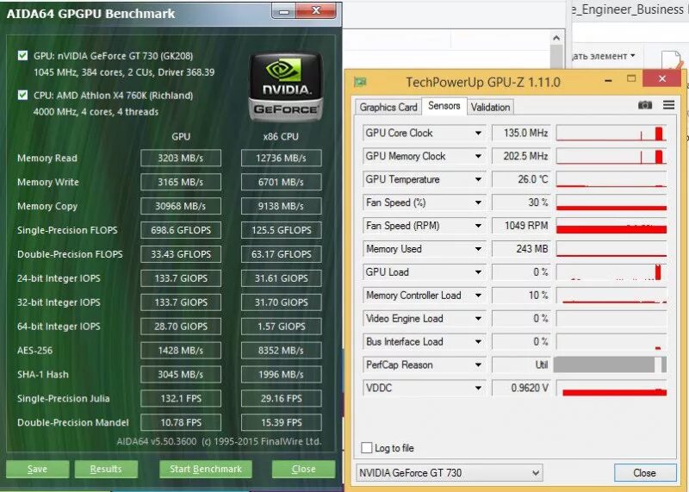This screenshot has width=689, height=492.
Task: Click the VDDC voltage graph
Action: [611, 389]
